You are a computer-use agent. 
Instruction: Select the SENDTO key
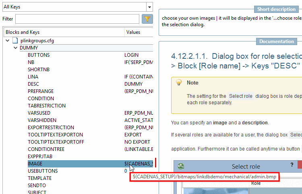(37, 185)
